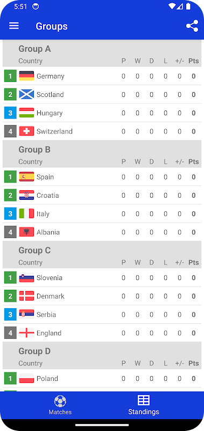Tap the share icon in header
Viewport: 204px width, 431px height.
point(192,26)
